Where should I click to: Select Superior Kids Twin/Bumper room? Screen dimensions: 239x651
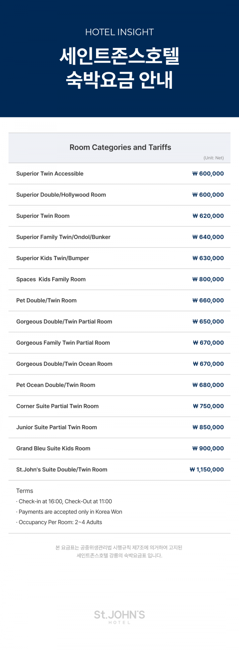(x=119, y=258)
